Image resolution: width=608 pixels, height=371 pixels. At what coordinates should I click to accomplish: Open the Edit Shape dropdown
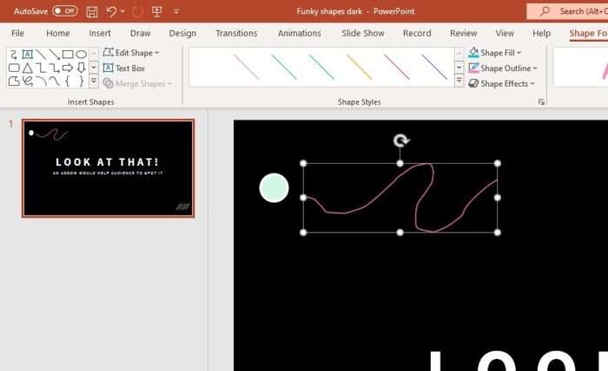[x=131, y=53]
